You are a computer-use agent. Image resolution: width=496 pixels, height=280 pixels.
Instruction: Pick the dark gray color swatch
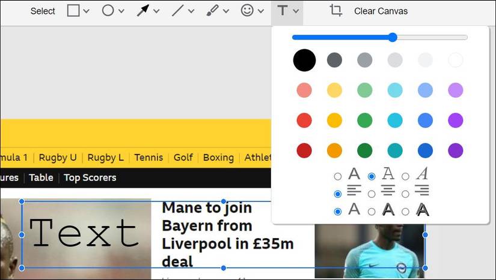[334, 60]
